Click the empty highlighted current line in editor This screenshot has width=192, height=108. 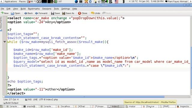99,70
